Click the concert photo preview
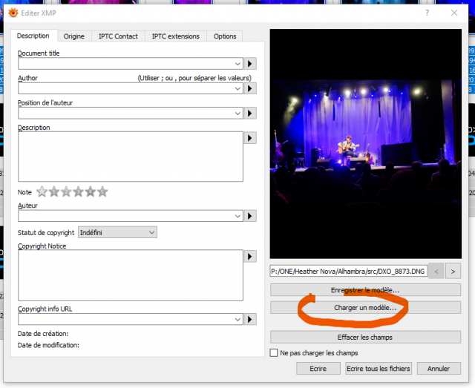475x388 pixels. [x=366, y=144]
